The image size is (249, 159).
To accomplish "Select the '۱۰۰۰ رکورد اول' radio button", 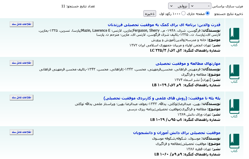I will point(183,13).
